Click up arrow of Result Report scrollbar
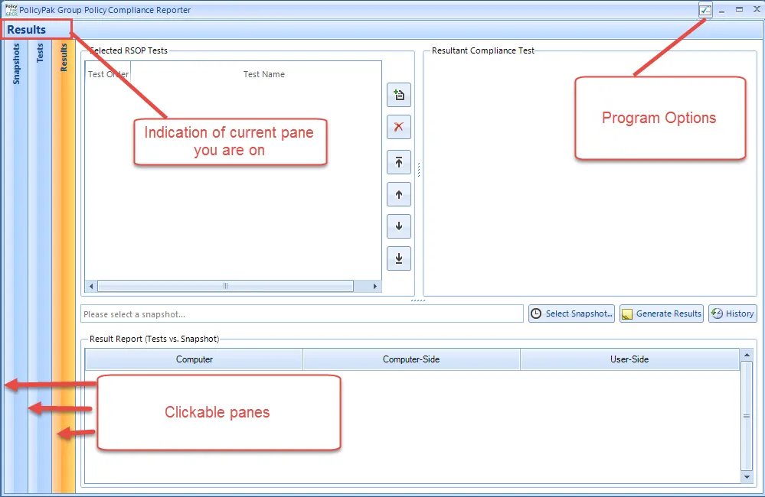This screenshot has width=765, height=497. (747, 355)
